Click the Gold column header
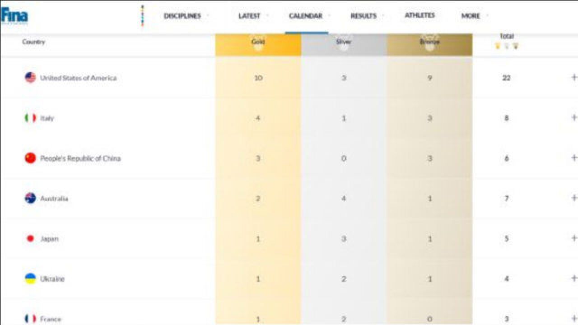The height and width of the screenshot is (325, 578). click(x=258, y=44)
